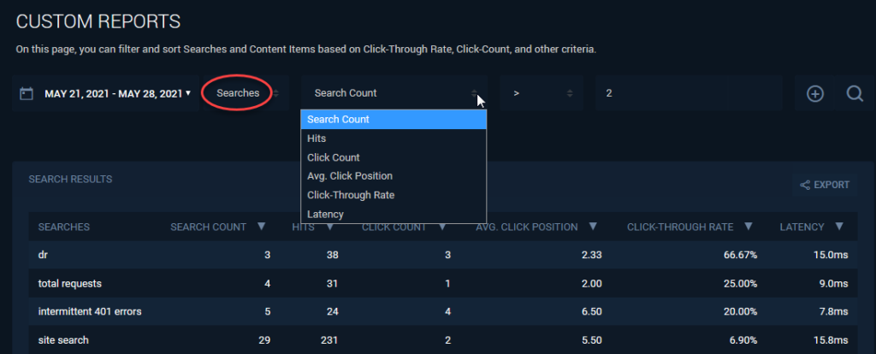Sort by Latency column arrow
Viewport: 876px width, 354px height.
(838, 227)
